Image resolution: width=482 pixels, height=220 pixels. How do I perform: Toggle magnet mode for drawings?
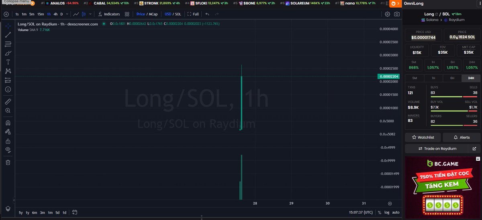(x=8, y=123)
